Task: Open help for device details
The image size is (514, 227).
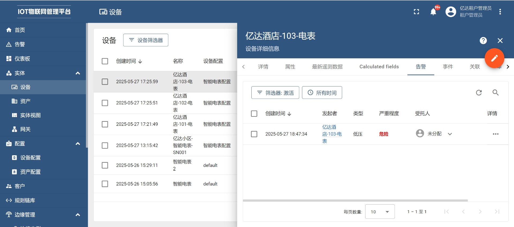Action: pos(483,41)
